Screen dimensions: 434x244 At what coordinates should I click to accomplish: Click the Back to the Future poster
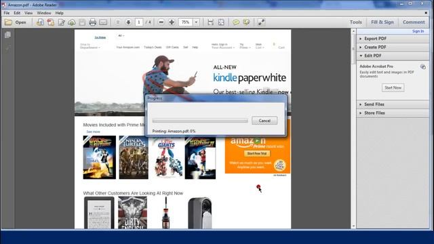(x=100, y=157)
